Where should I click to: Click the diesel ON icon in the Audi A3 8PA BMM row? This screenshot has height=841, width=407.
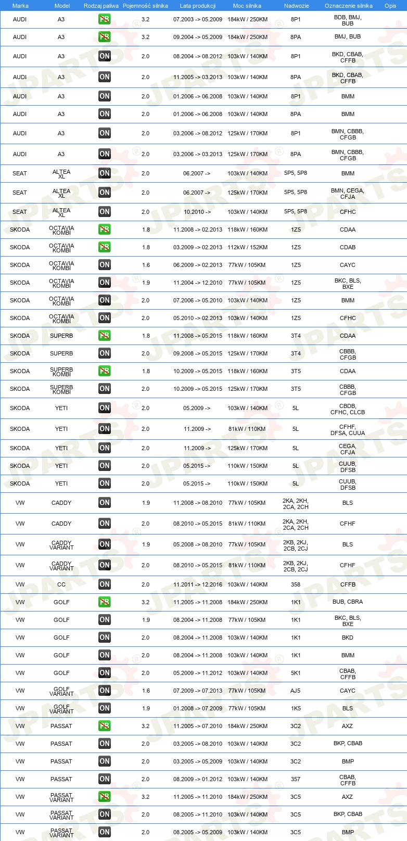point(105,114)
